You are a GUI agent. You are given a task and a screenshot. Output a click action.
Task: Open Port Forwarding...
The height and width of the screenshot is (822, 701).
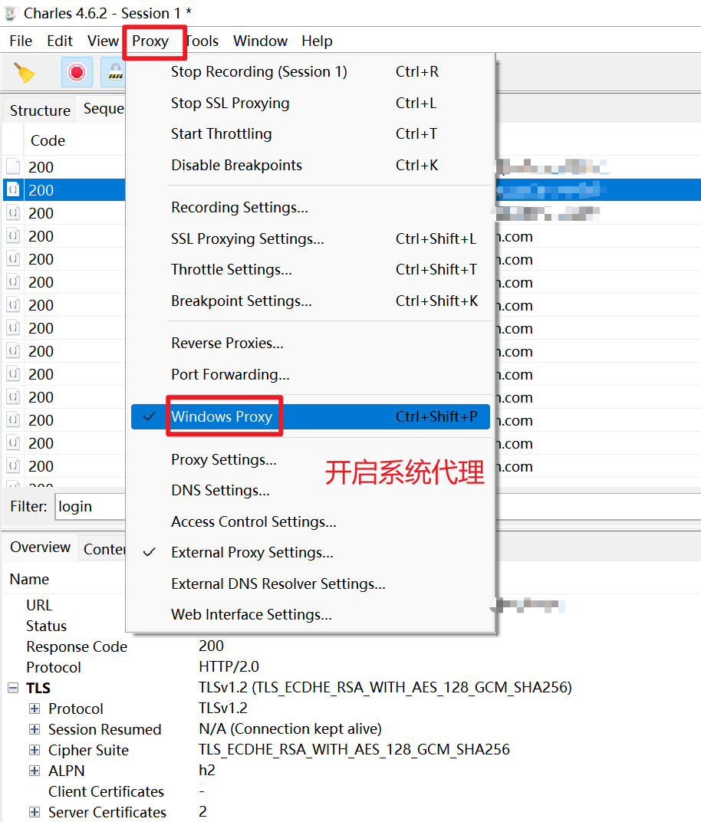(x=311, y=375)
